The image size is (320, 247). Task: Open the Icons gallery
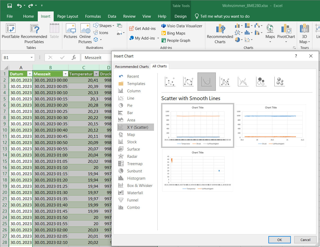[x=101, y=33]
